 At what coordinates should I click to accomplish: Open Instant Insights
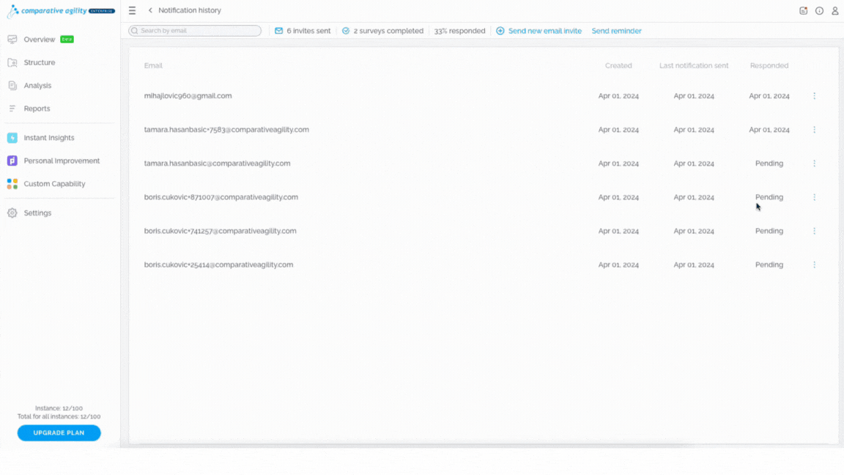pos(49,138)
